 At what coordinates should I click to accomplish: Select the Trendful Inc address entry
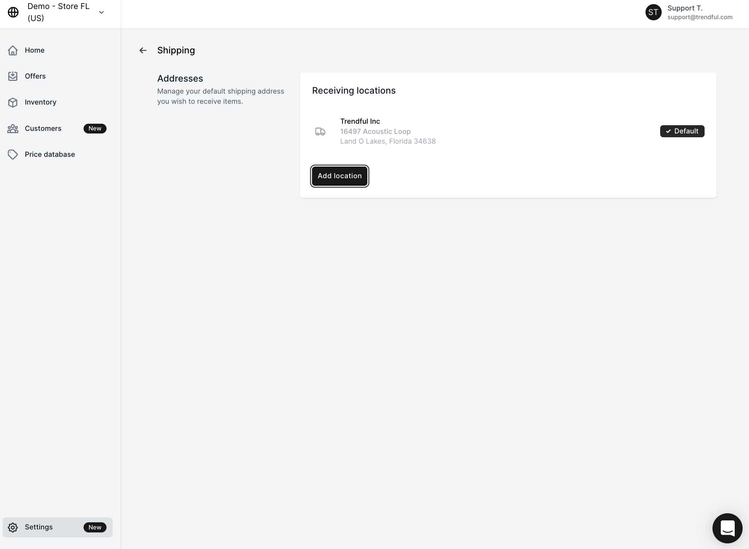388,131
